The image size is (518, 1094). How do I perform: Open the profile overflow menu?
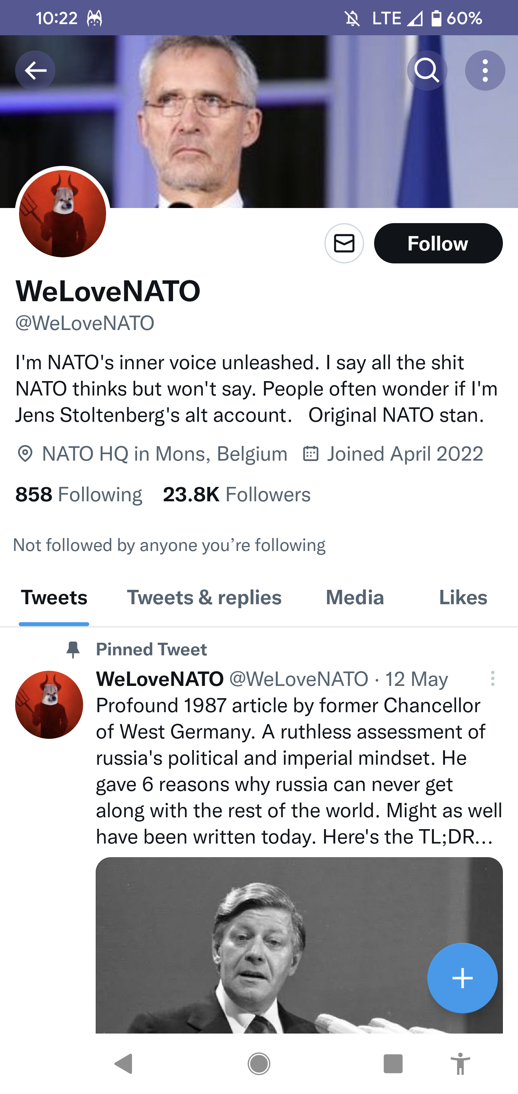pyautogui.click(x=485, y=71)
